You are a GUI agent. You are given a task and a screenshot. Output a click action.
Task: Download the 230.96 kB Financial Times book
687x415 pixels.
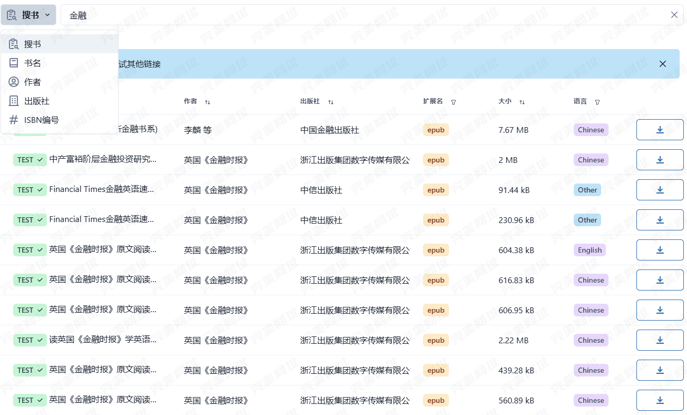click(x=660, y=220)
